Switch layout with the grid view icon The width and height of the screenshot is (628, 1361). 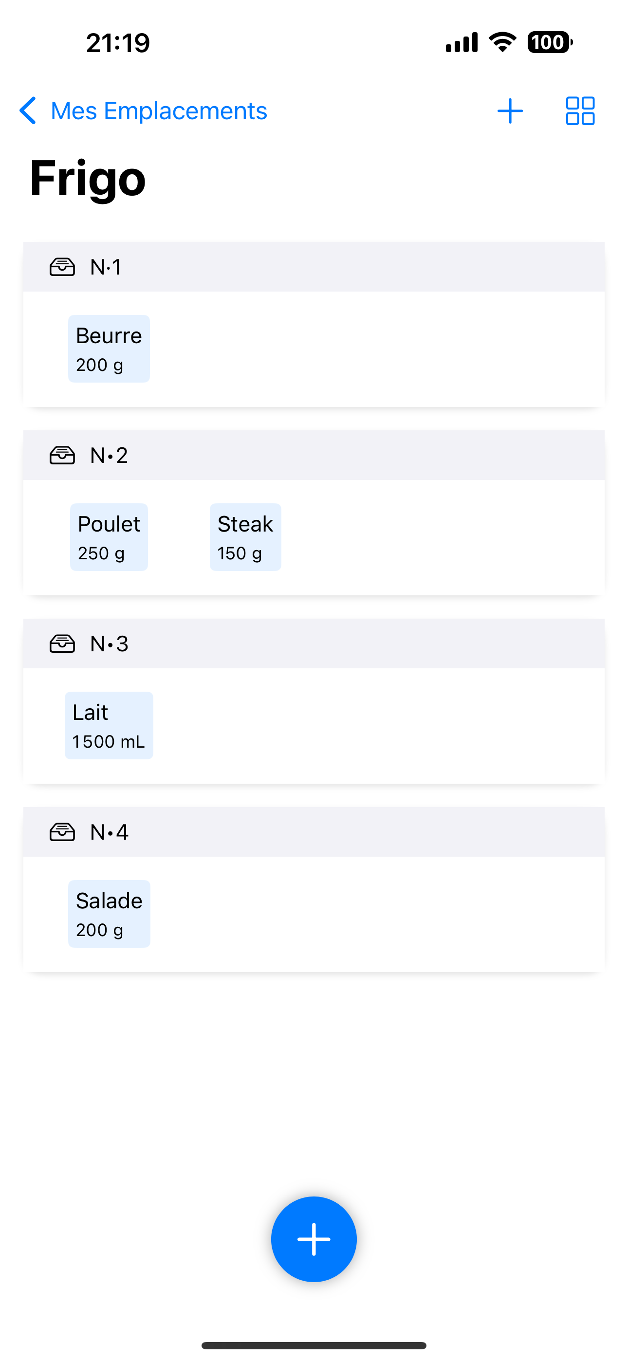pyautogui.click(x=580, y=111)
